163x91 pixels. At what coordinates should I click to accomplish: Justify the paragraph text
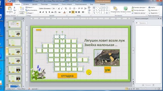point(79,12)
